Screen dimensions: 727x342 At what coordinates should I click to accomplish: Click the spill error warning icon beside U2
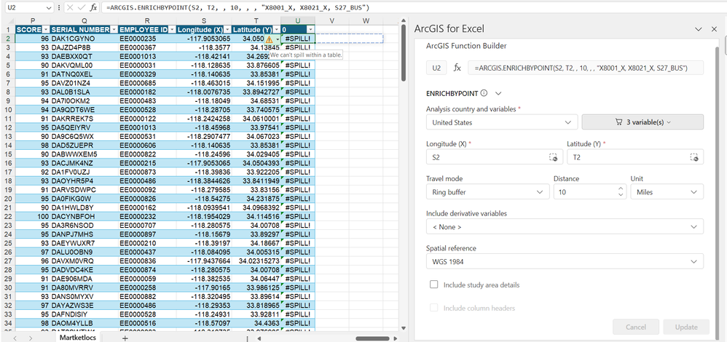(x=269, y=39)
